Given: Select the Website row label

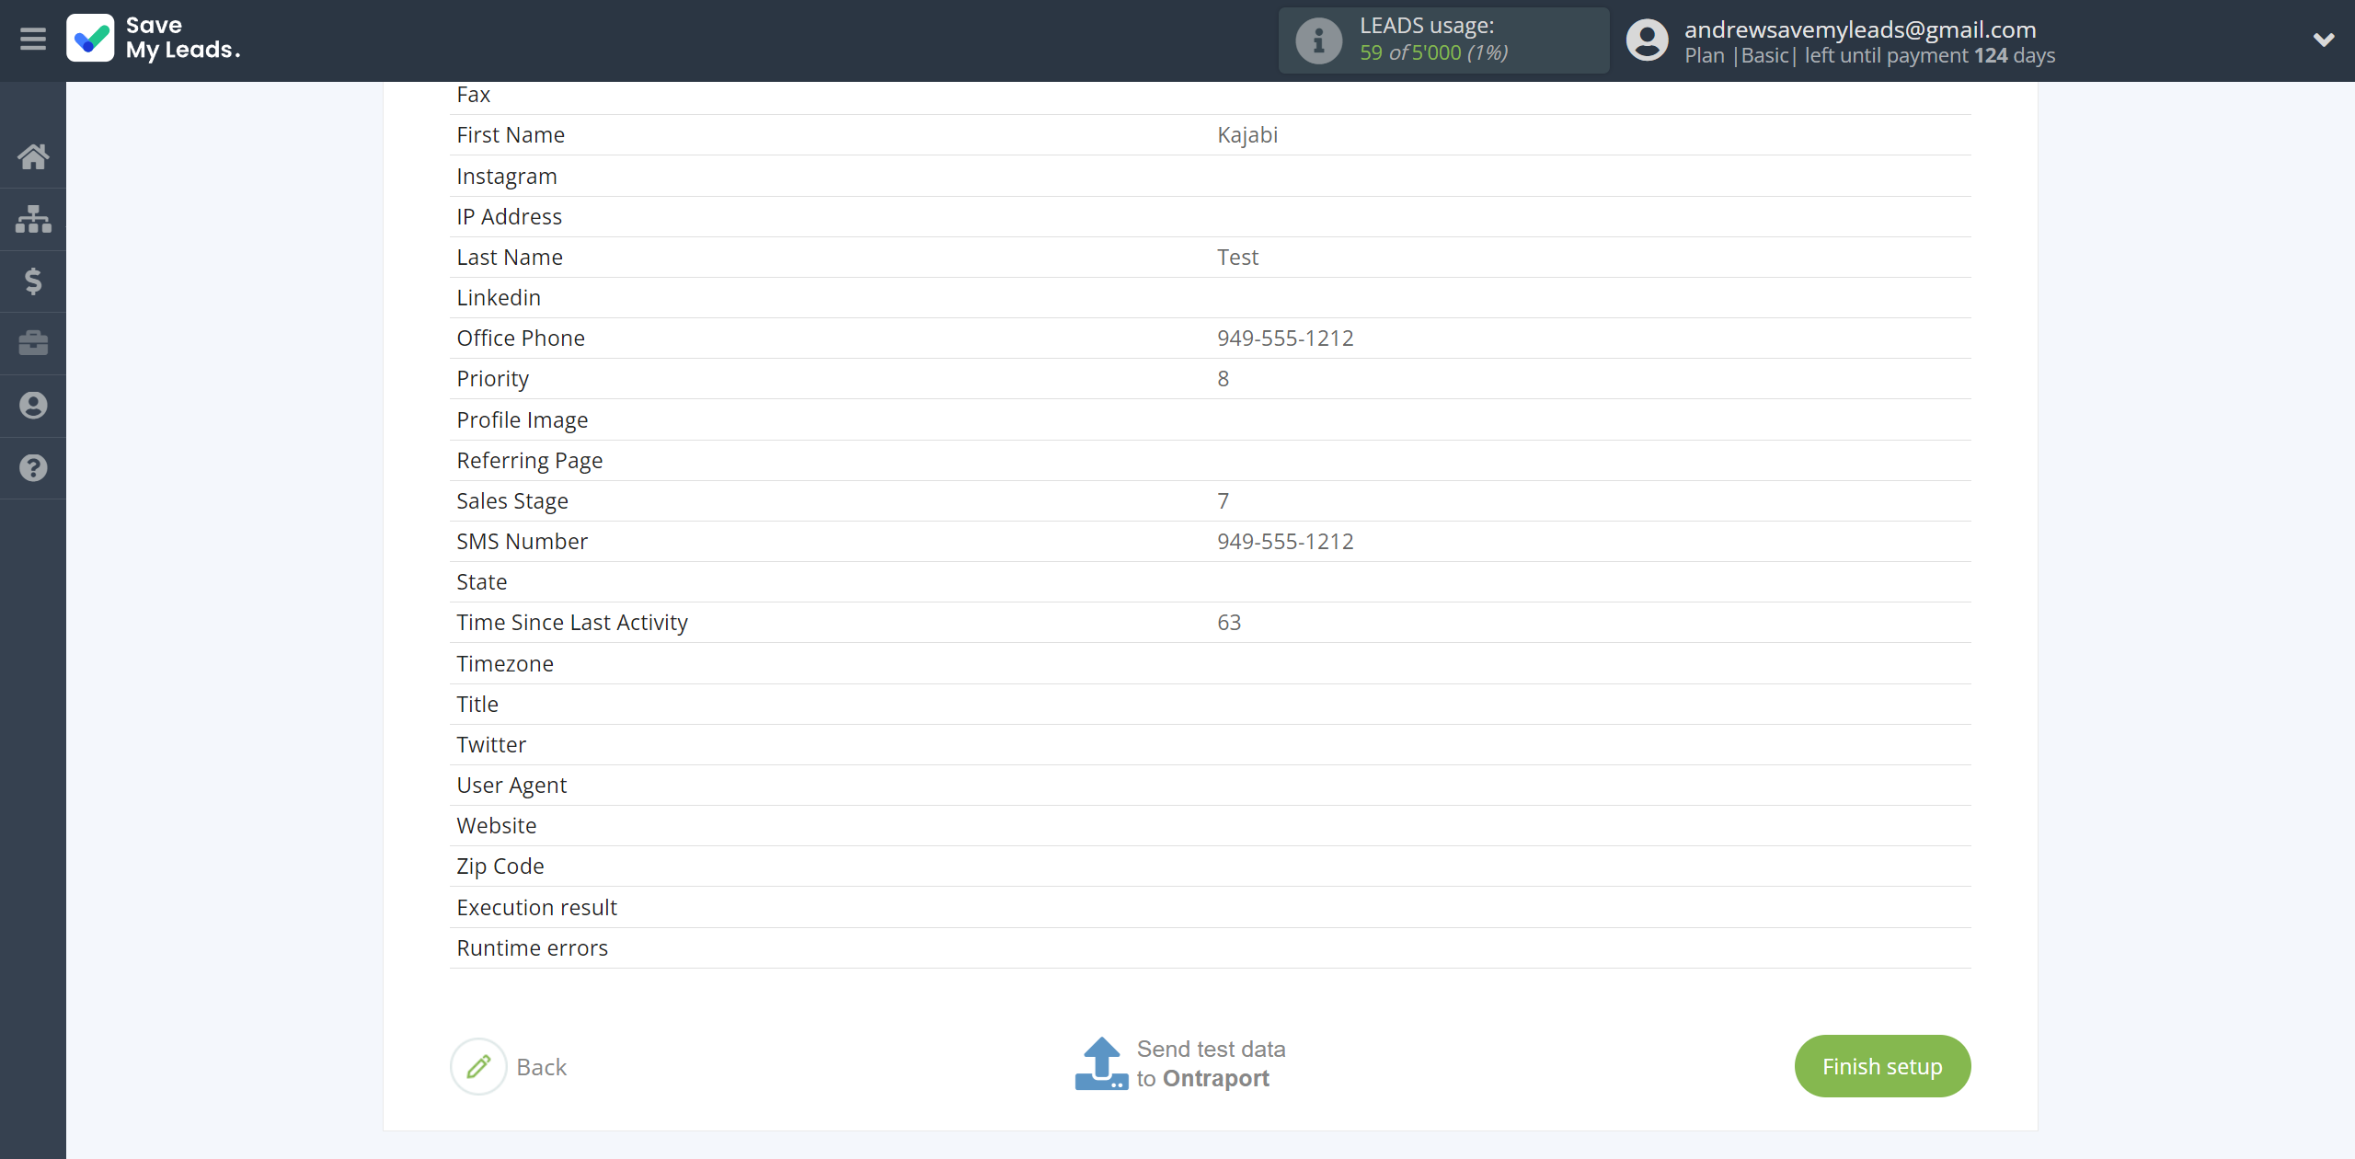Looking at the screenshot, I should click(497, 825).
